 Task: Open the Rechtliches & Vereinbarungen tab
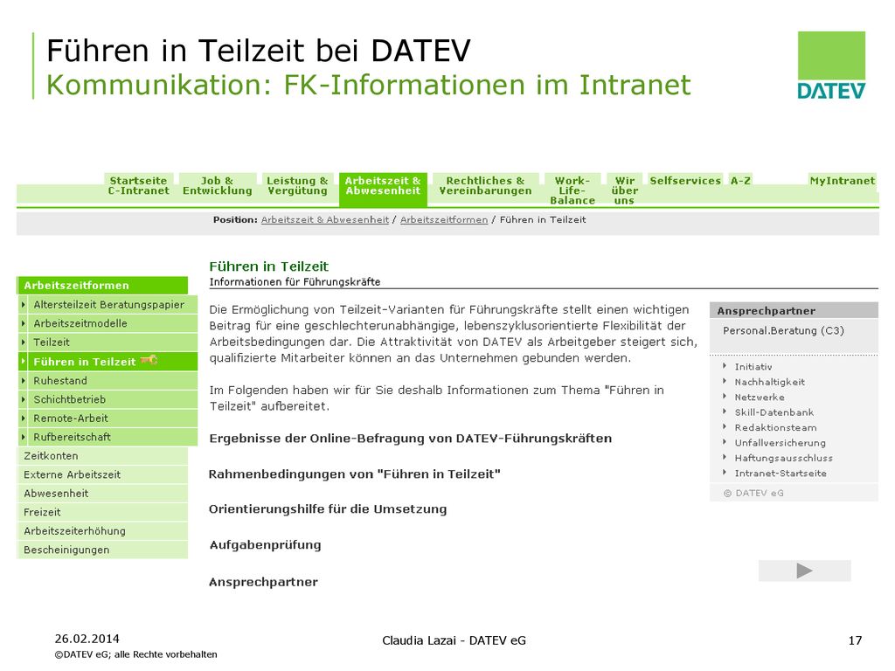tap(485, 186)
